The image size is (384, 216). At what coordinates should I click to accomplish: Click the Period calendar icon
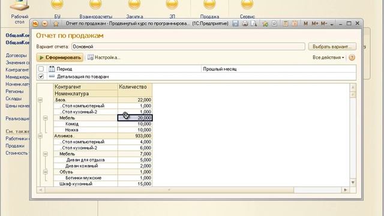point(52,69)
